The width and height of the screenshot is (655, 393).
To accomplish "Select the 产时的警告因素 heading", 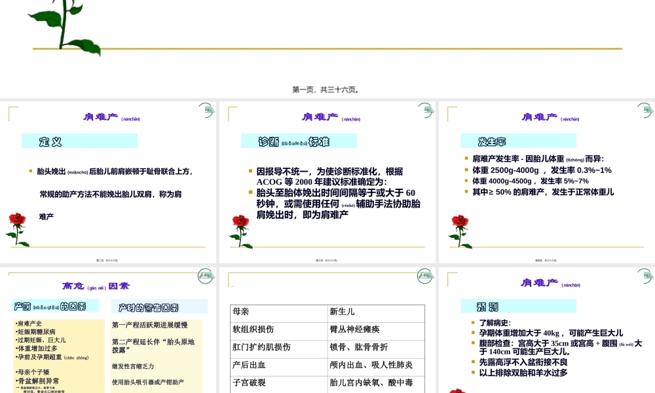I will click(x=159, y=307).
